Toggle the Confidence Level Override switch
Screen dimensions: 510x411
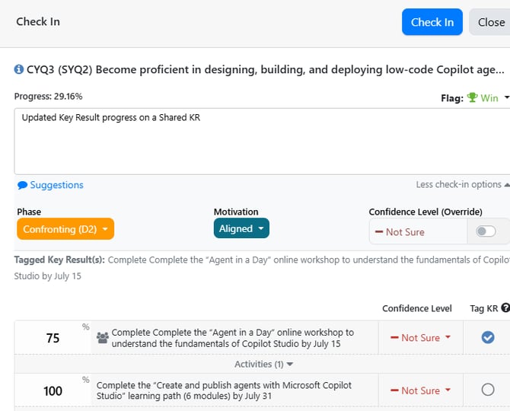[485, 231]
